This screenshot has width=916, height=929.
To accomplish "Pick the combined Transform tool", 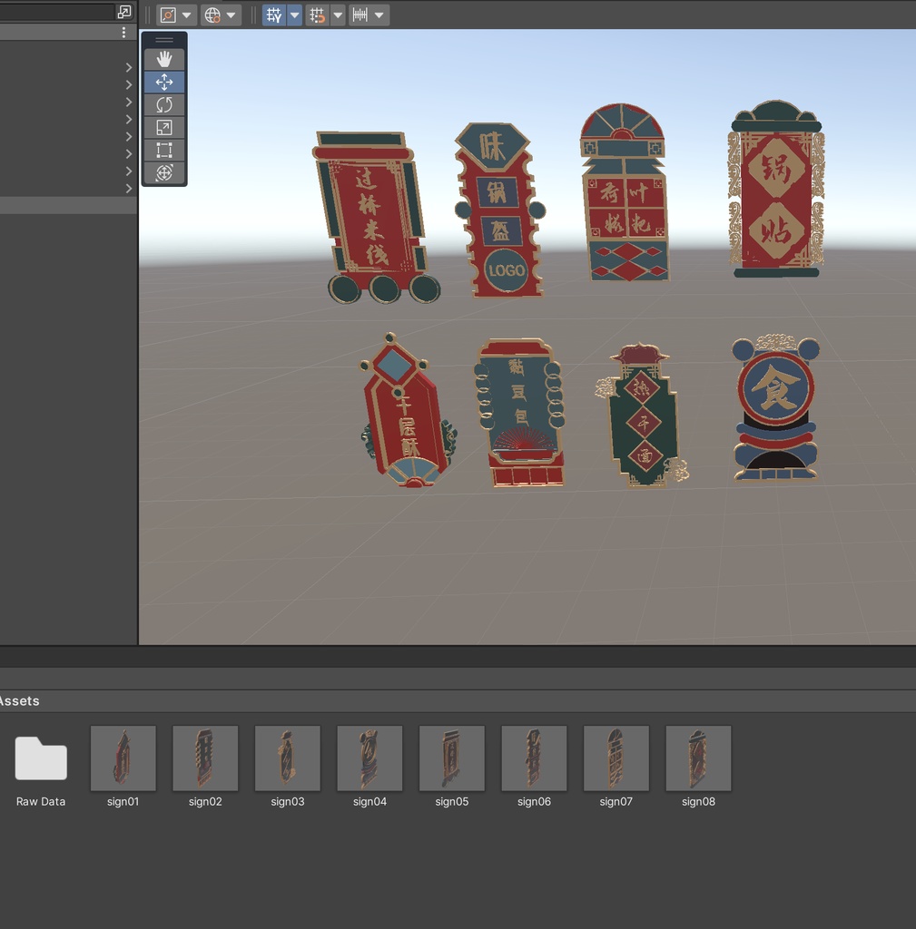I will click(164, 172).
